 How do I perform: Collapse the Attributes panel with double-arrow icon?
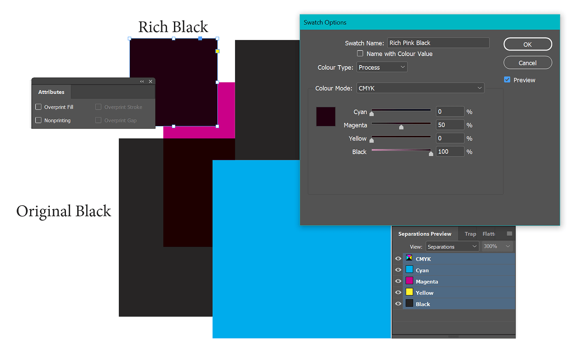click(142, 81)
